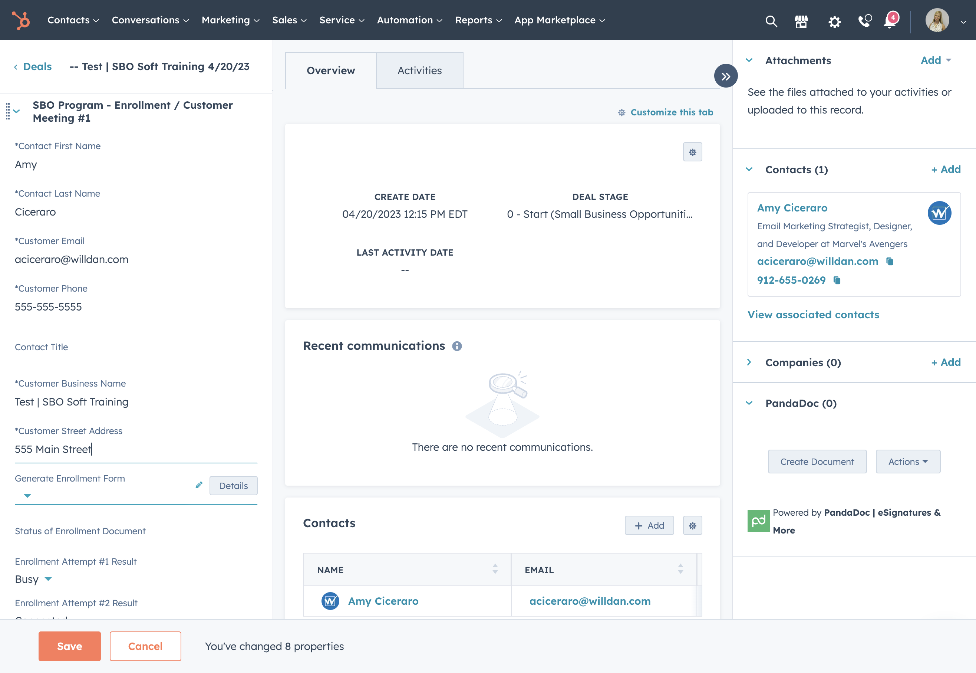Image resolution: width=976 pixels, height=673 pixels.
Task: Collapse right sidebar with double-arrow button
Action: click(726, 76)
